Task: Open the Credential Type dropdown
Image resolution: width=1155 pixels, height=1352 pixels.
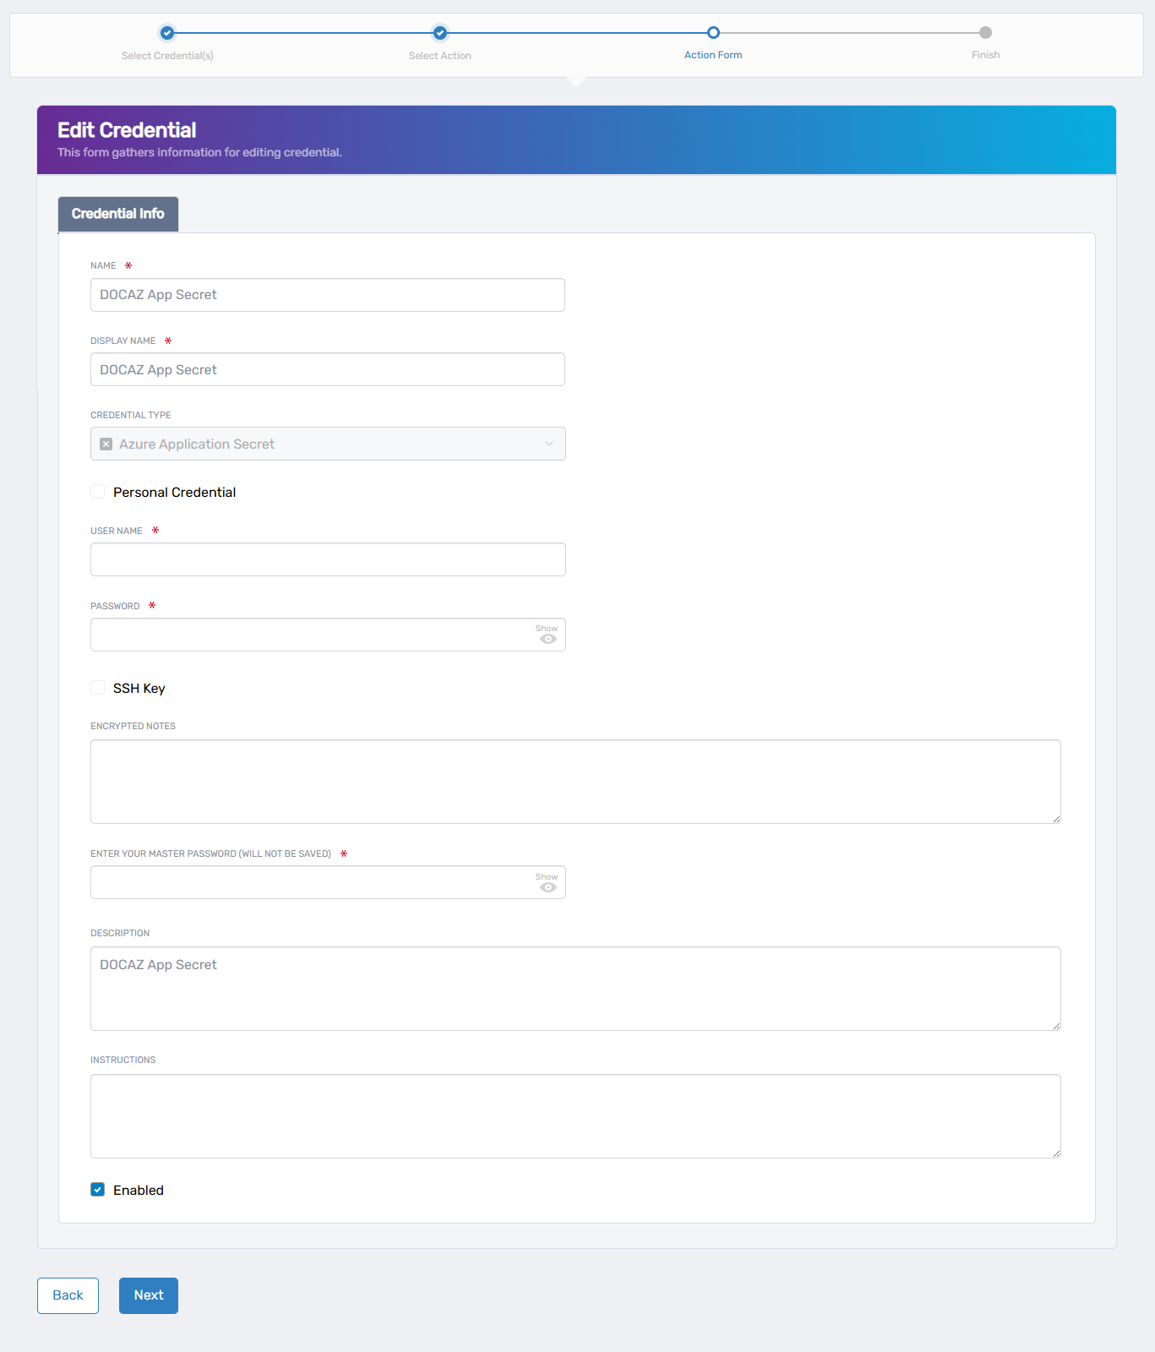Action: click(x=549, y=444)
